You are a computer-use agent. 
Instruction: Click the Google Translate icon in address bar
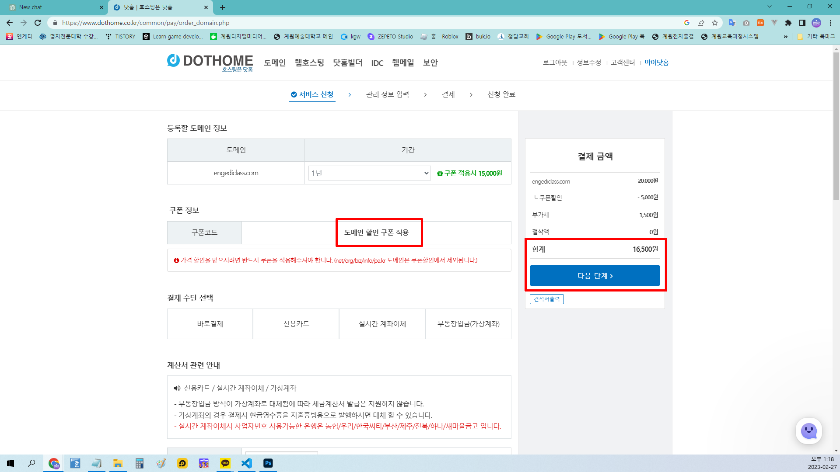(x=731, y=23)
